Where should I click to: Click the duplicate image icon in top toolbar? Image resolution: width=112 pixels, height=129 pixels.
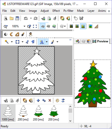point(62,18)
